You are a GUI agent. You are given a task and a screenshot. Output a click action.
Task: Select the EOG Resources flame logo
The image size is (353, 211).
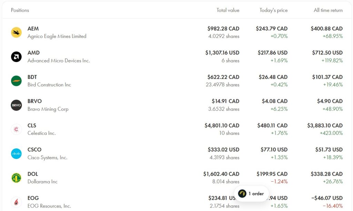pos(16,202)
